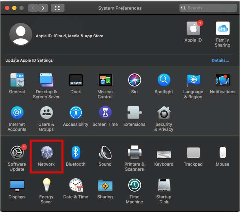Click the Details... link
Viewport: 240px width, 212px height.
click(x=220, y=60)
